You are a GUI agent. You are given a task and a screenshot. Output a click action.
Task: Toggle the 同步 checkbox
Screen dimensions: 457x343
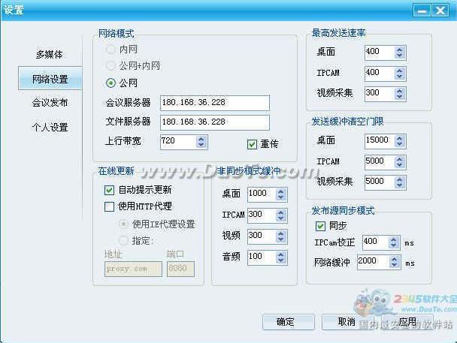320,226
